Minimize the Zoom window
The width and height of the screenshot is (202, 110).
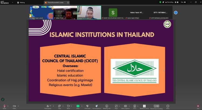tap(191, 2)
